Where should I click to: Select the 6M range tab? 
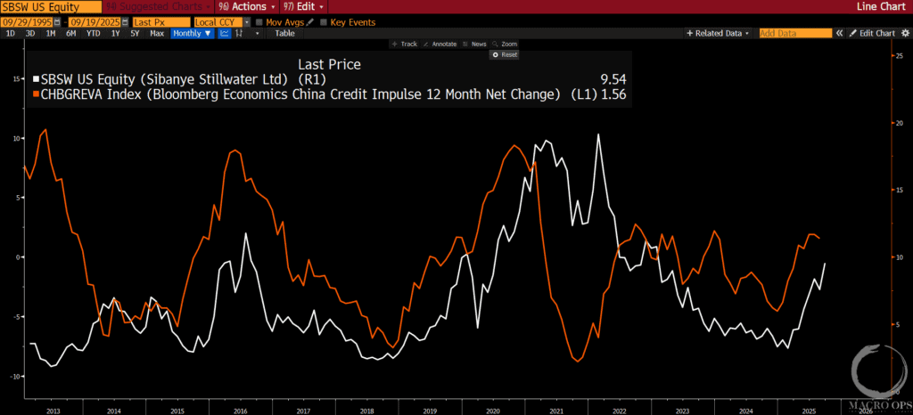70,33
